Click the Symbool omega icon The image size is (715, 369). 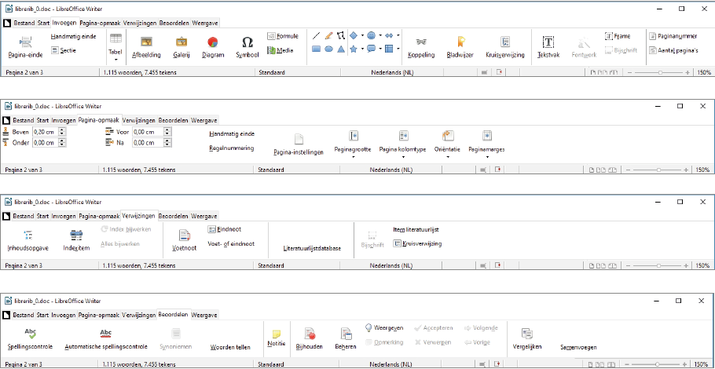pos(247,46)
